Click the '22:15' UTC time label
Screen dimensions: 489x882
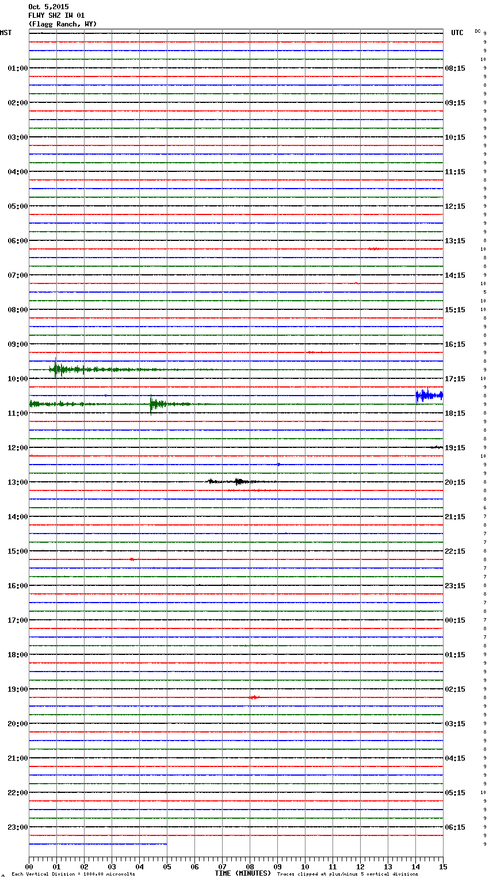455,551
